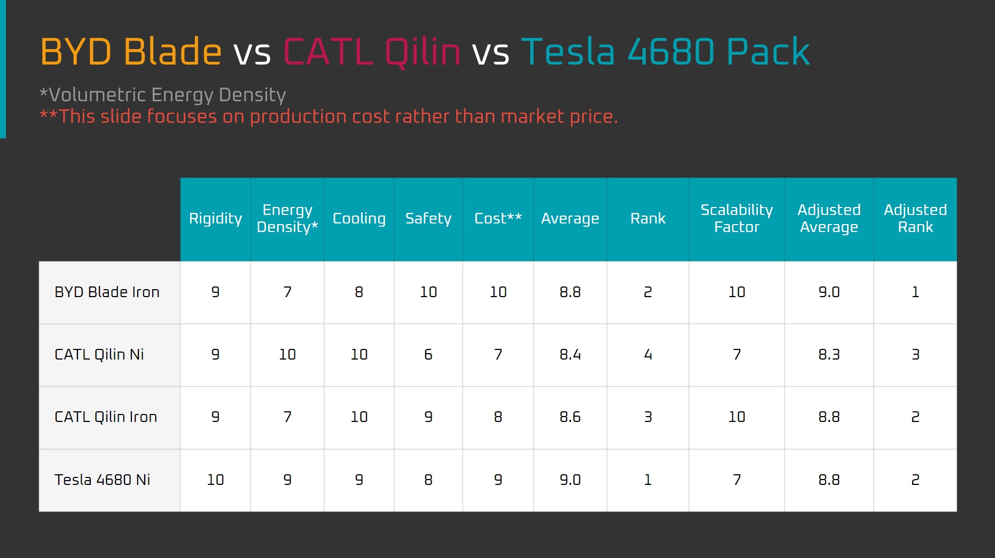Viewport: 995px width, 558px height.
Task: Select CATL Qilin Ni average 8.4 cell
Action: [x=570, y=355]
